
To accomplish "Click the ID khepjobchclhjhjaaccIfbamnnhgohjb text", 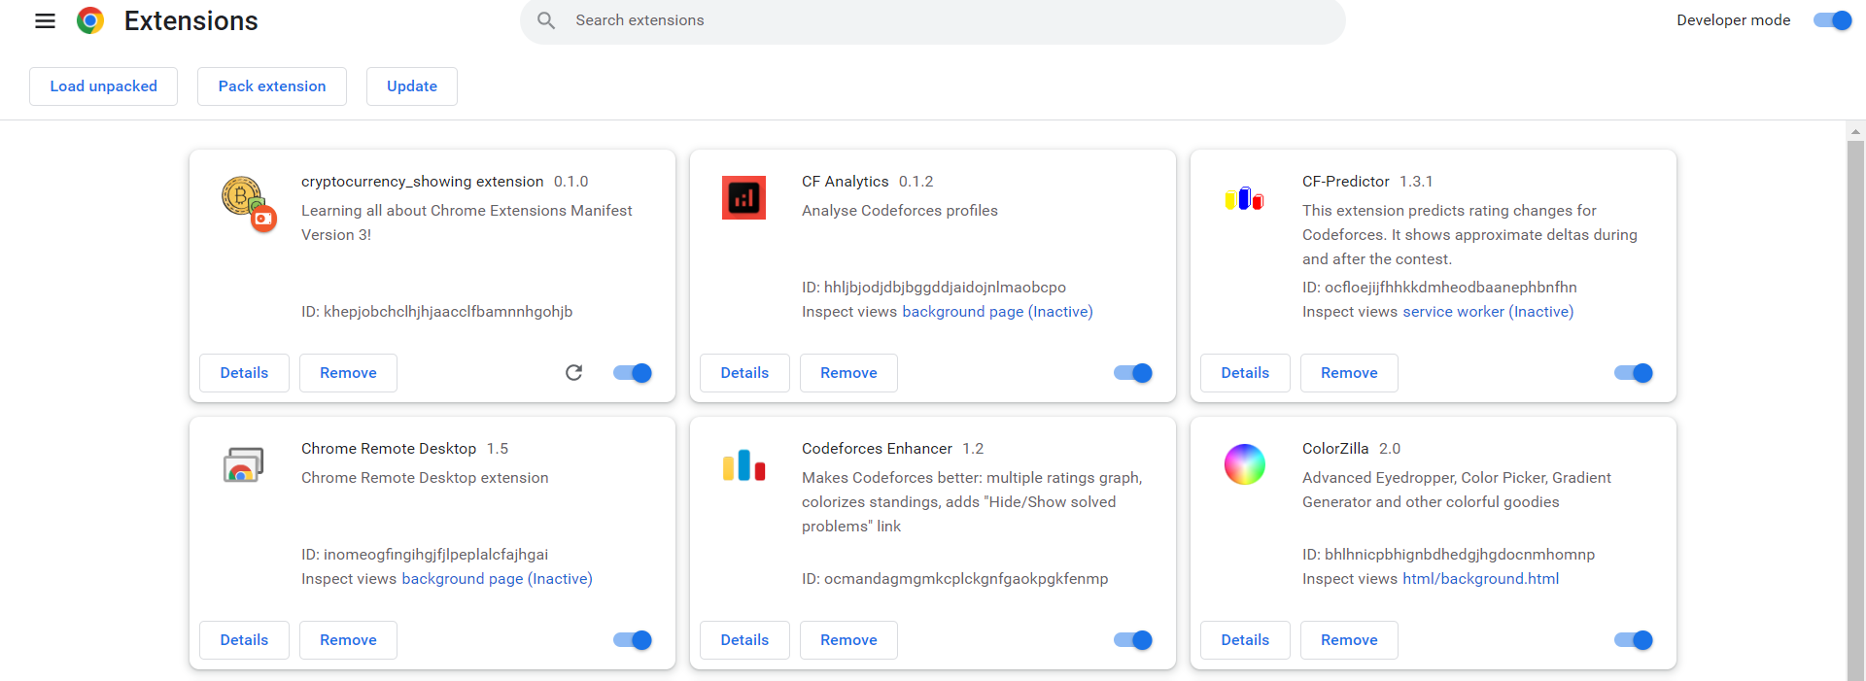I will click(436, 312).
